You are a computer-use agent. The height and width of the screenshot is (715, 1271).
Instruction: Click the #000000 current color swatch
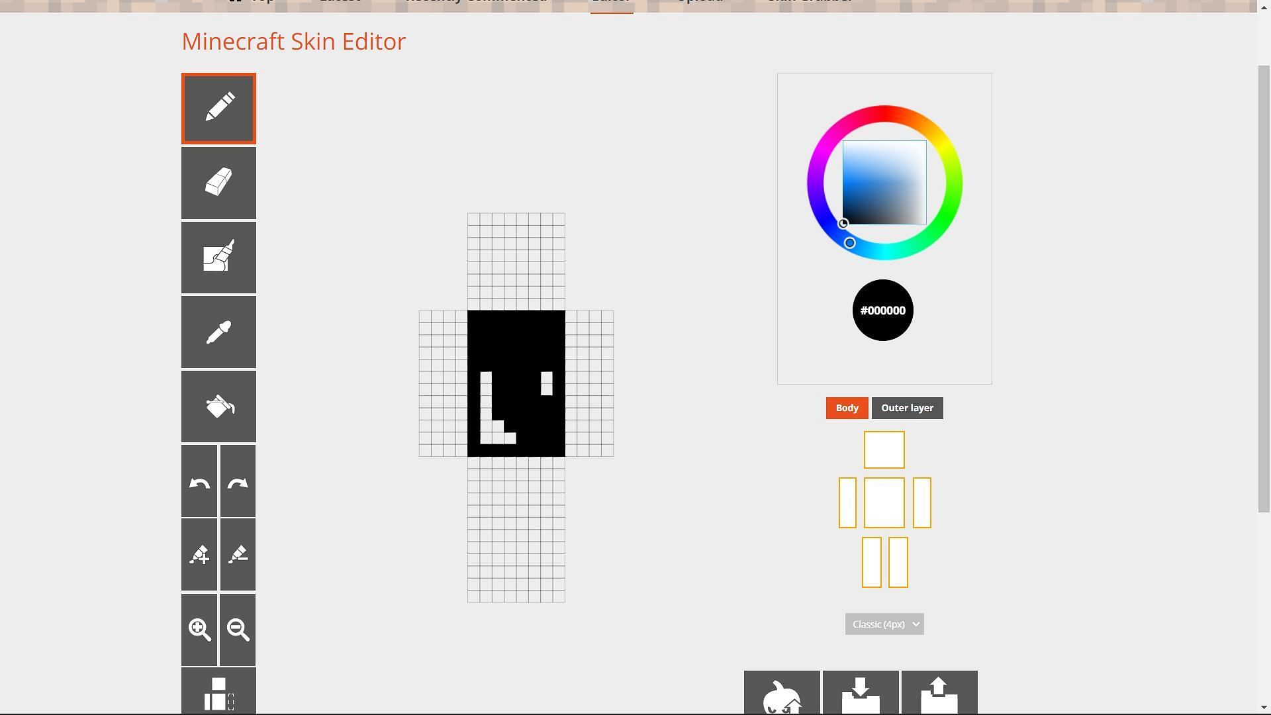tap(883, 310)
